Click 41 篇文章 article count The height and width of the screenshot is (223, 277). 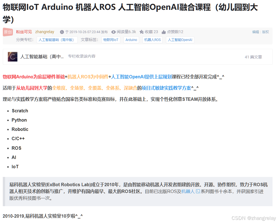click(253, 57)
